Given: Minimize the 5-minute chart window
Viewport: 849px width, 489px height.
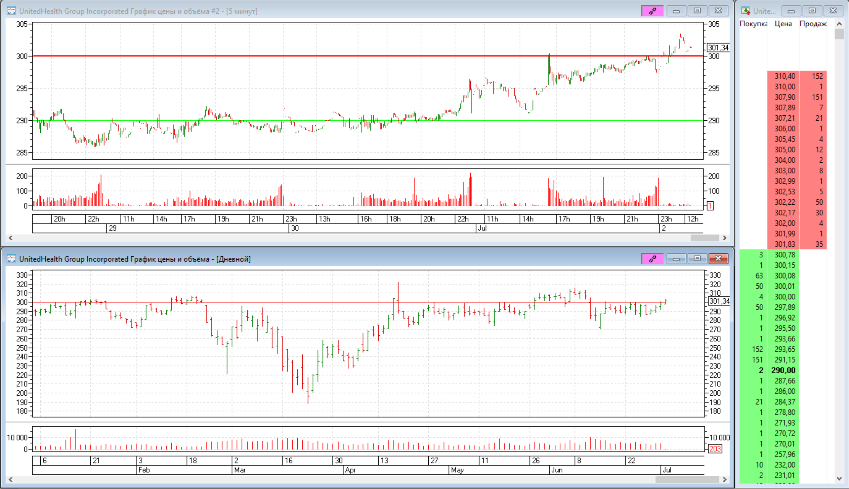Looking at the screenshot, I should click(676, 11).
